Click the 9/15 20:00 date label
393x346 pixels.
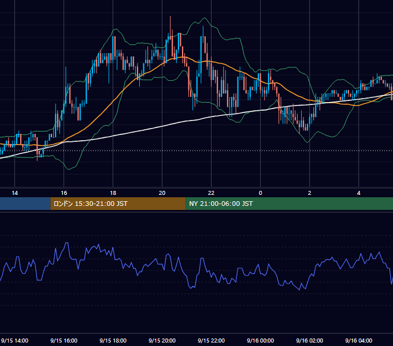[162, 340]
